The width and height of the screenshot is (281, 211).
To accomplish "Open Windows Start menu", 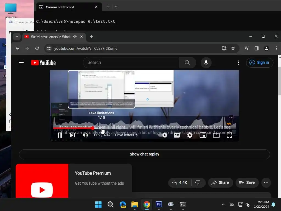I will (98, 204).
